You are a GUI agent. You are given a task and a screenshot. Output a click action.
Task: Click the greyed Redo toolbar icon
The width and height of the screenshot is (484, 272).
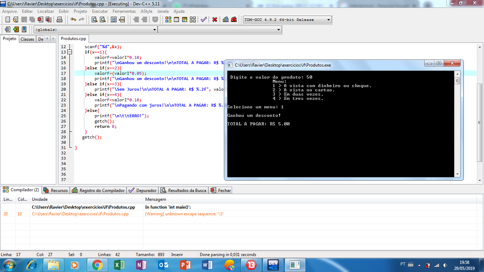81,19
